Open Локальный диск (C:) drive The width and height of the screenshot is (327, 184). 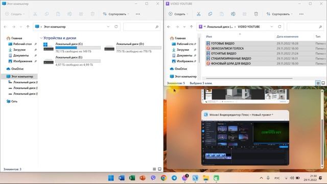point(72,48)
